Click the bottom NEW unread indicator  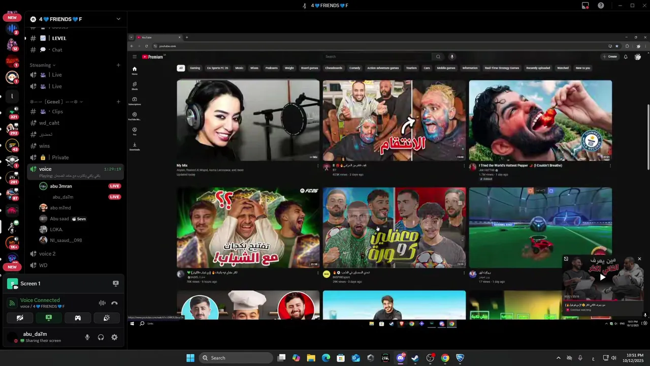(12, 267)
